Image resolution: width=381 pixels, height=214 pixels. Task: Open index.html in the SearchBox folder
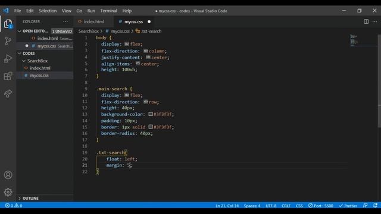(x=45, y=68)
